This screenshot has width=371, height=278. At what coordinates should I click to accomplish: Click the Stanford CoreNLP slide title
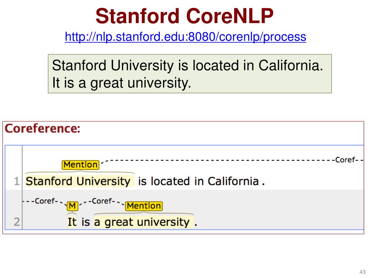[184, 16]
